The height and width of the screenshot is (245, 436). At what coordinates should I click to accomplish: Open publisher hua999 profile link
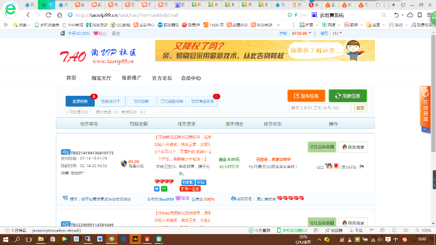click(x=167, y=199)
